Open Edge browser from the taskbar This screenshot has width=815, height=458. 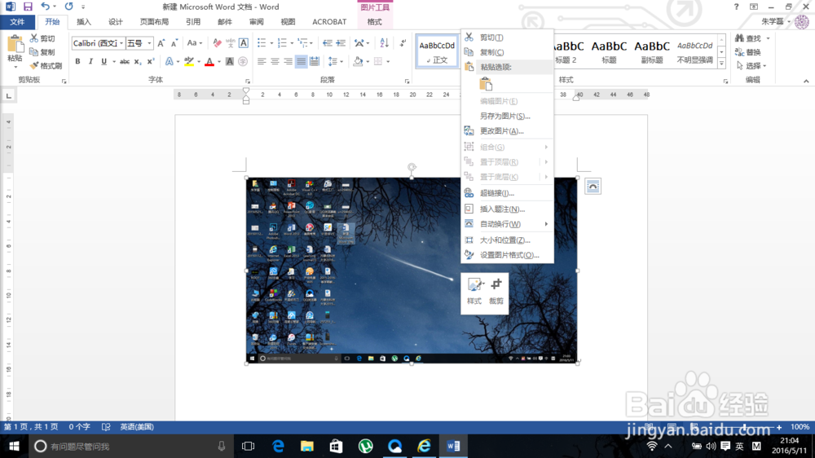[x=278, y=446]
